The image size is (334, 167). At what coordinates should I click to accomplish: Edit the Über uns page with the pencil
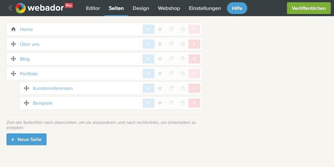[149, 44]
